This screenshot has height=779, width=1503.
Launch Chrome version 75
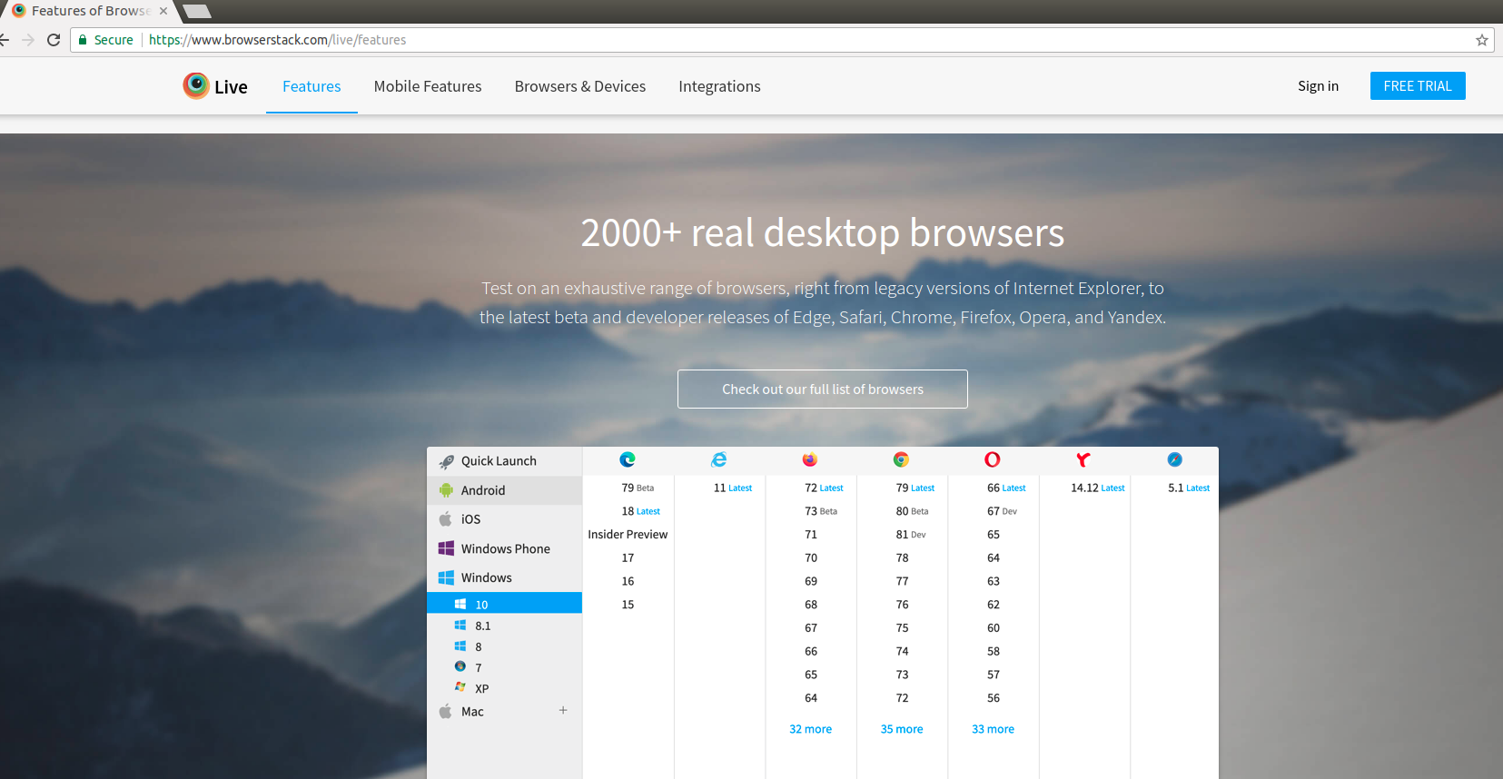click(902, 628)
